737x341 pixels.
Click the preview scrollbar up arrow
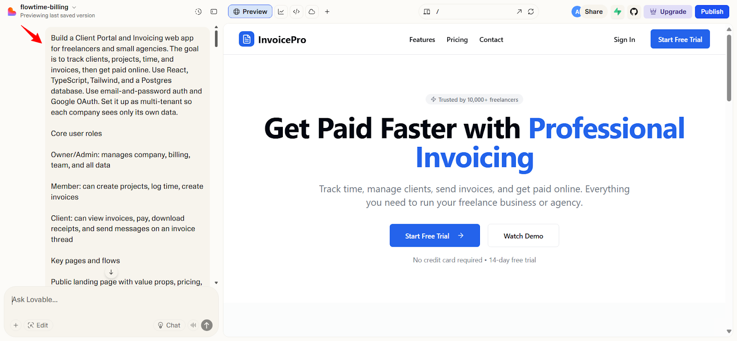(x=729, y=29)
